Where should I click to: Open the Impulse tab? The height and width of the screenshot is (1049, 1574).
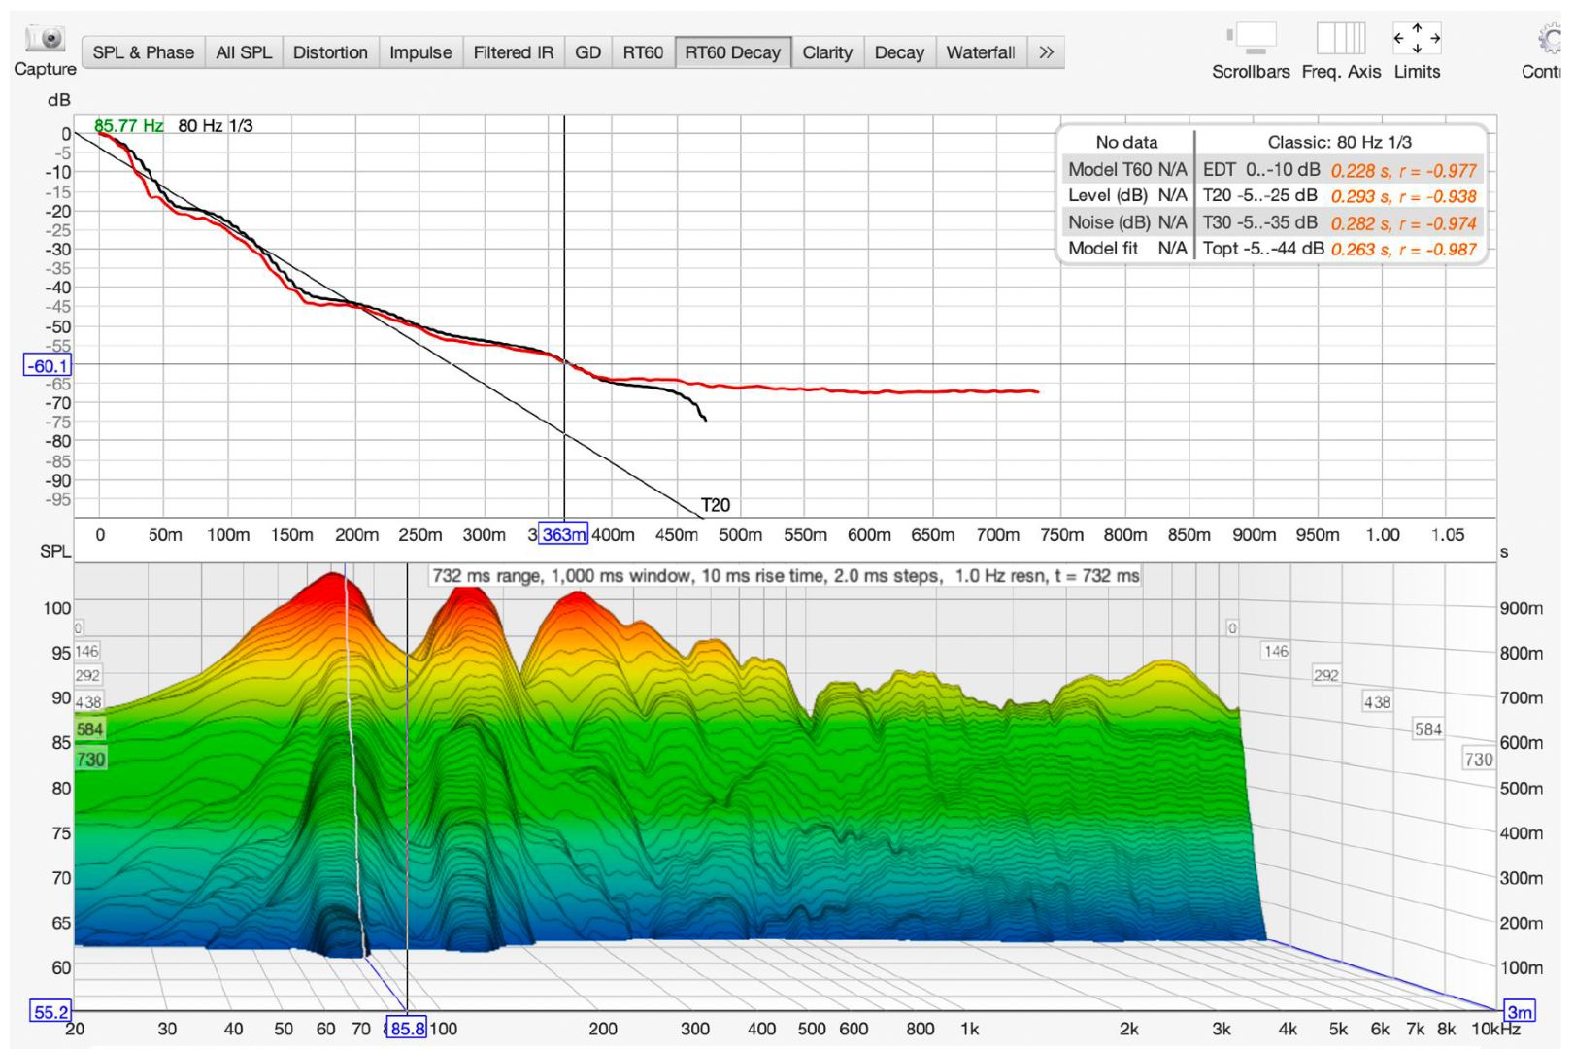420,52
